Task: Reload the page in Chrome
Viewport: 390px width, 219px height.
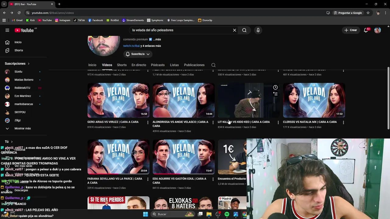Action: [19, 13]
